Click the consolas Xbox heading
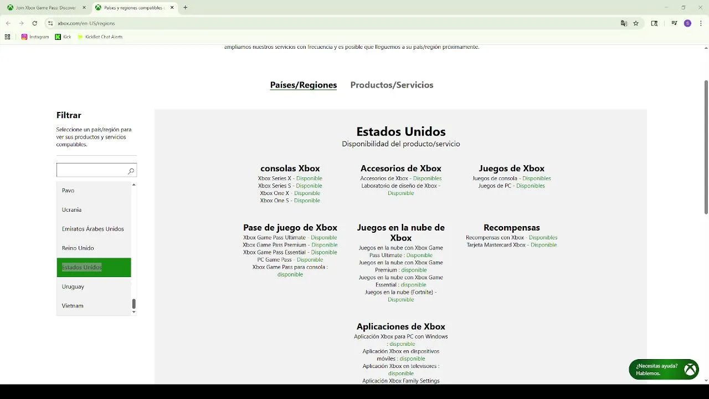 (290, 168)
